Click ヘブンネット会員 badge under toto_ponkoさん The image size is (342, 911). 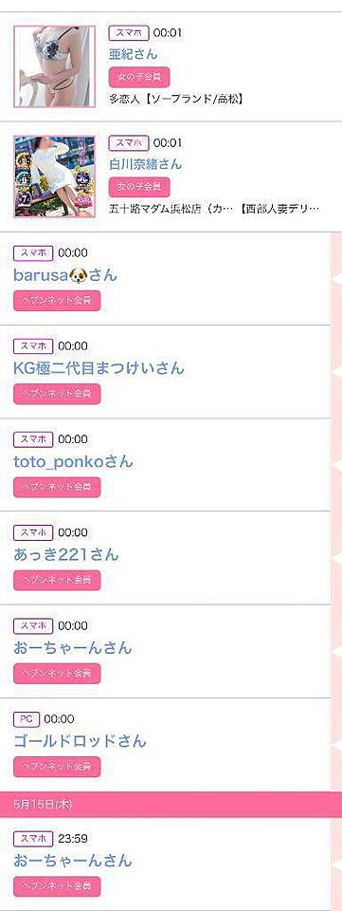57,487
